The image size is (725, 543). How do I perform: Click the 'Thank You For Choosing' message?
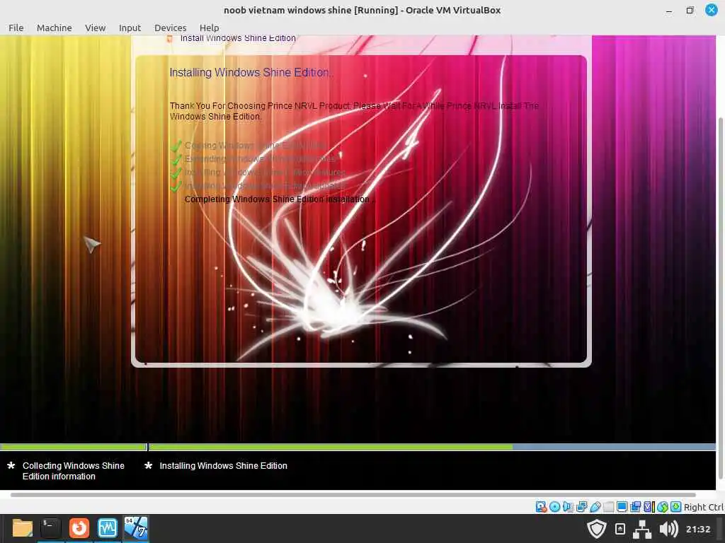click(354, 111)
